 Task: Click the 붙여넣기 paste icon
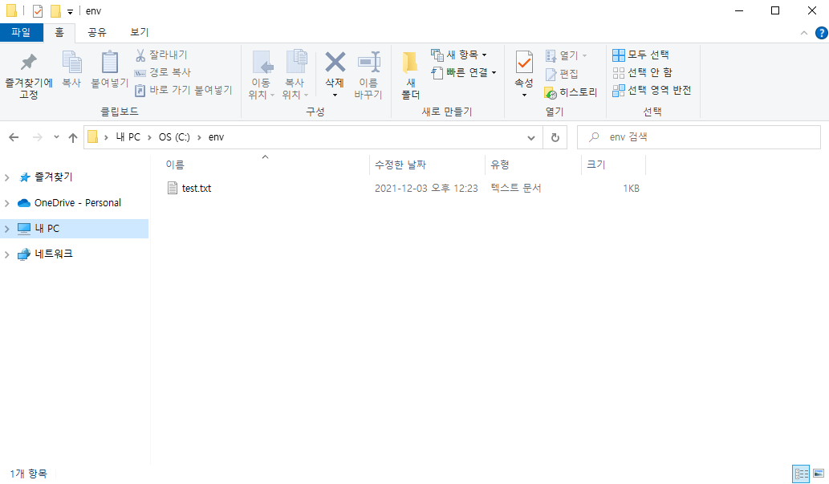coord(110,63)
